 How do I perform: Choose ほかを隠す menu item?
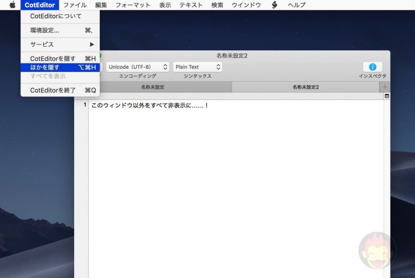coord(60,67)
